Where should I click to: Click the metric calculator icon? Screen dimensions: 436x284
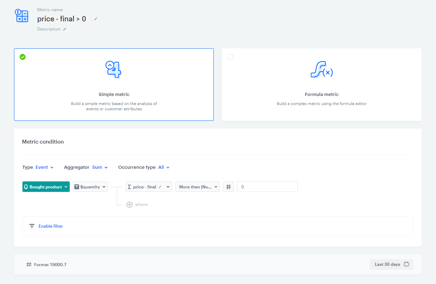[x=22, y=16]
